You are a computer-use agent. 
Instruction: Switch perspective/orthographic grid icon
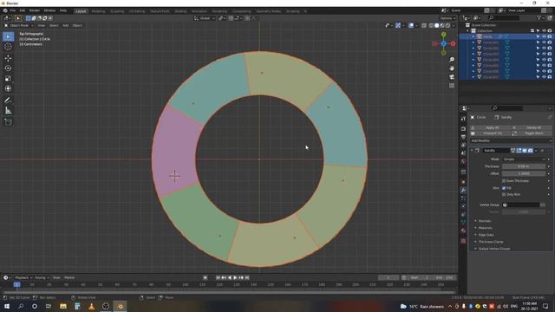pos(452,86)
